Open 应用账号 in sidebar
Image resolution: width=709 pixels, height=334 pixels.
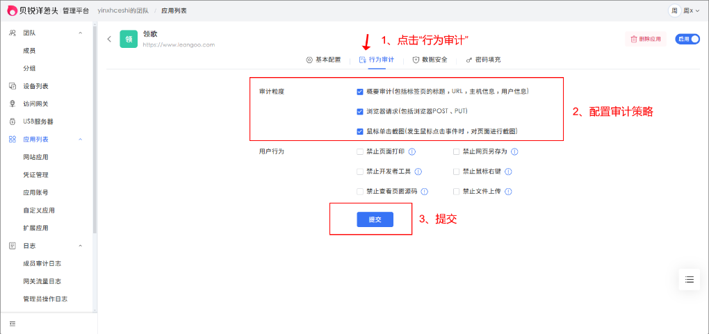(35, 192)
